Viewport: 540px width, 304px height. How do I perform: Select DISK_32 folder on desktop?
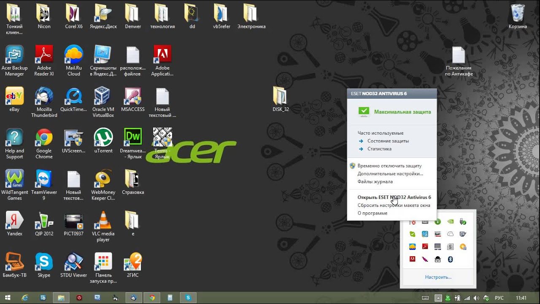pos(281,100)
